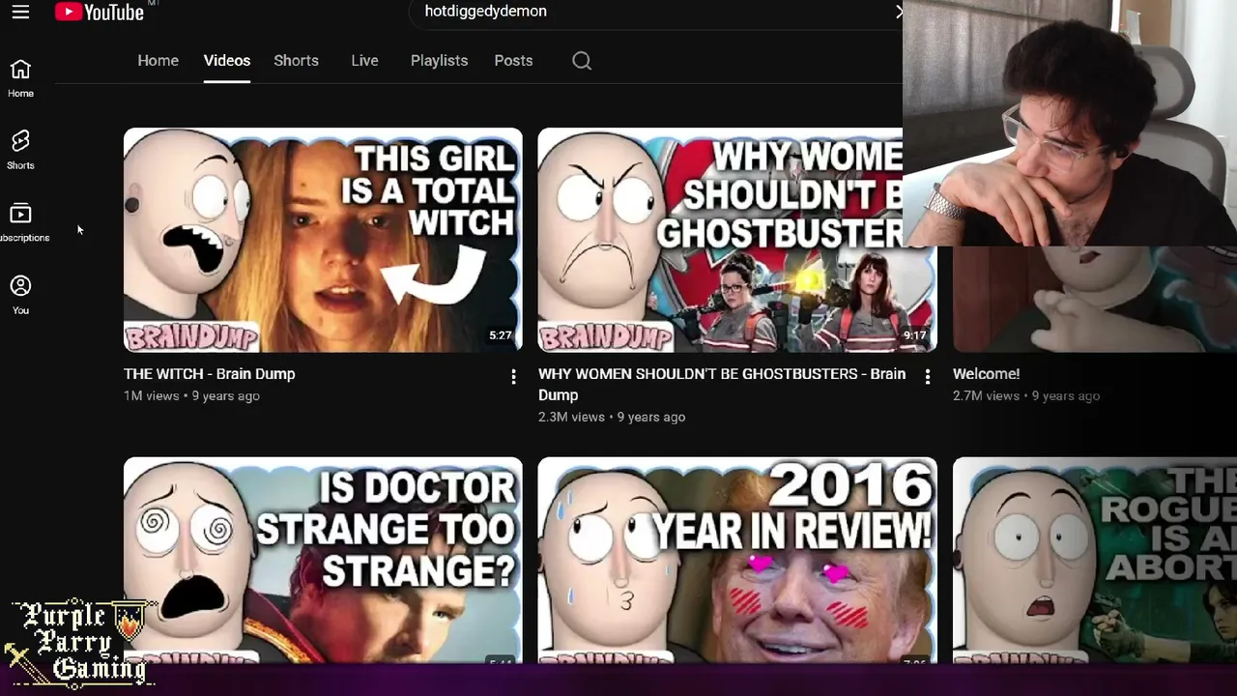Screen dimensions: 1237x696
Task: Open the Welcome! video title
Action: click(986, 374)
